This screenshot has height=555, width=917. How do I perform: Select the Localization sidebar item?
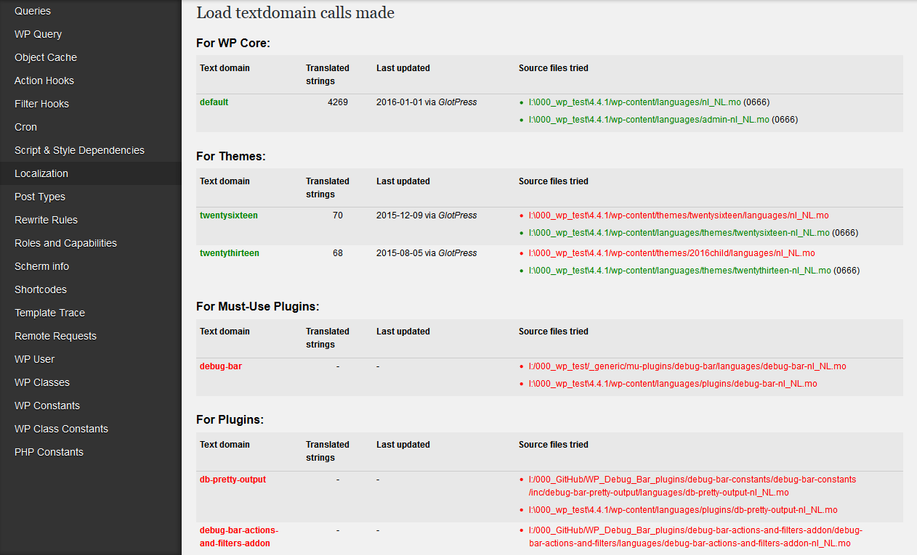[90, 173]
